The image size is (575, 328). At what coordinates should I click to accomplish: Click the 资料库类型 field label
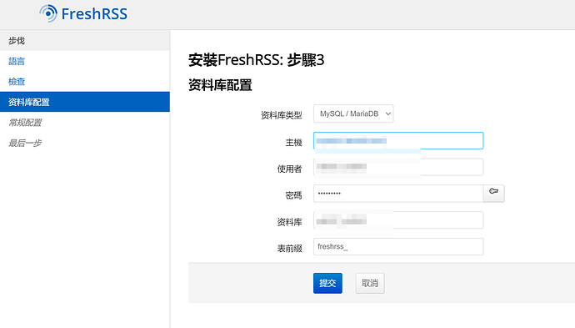coord(282,115)
